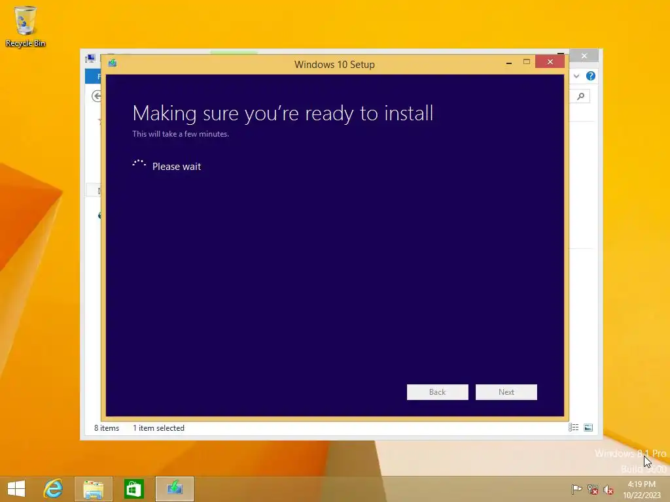Close the File Explorer window behind
Screen dimensions: 670x502
pos(584,56)
